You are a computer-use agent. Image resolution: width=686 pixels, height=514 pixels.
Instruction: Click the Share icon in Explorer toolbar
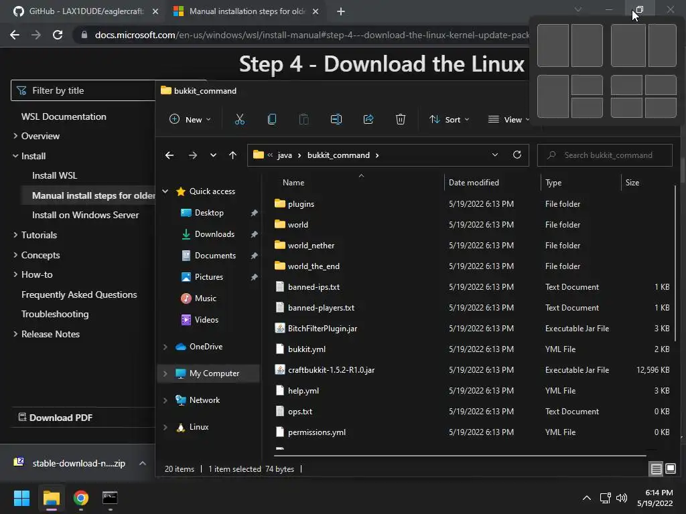(368, 119)
